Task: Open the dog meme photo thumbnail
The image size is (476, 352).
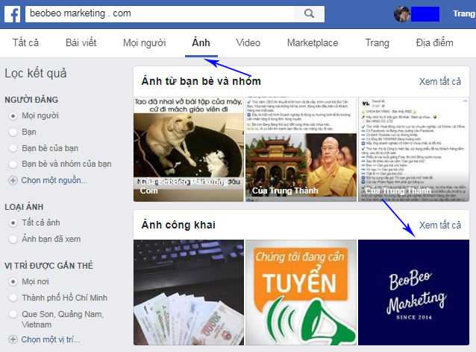Action: coord(189,150)
